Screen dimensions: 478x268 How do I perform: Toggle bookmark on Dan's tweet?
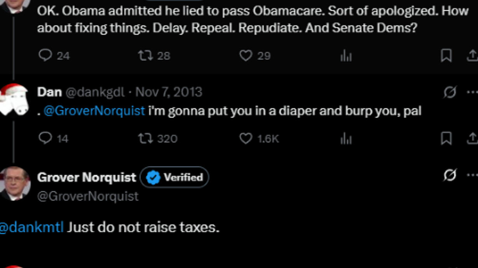point(446,138)
